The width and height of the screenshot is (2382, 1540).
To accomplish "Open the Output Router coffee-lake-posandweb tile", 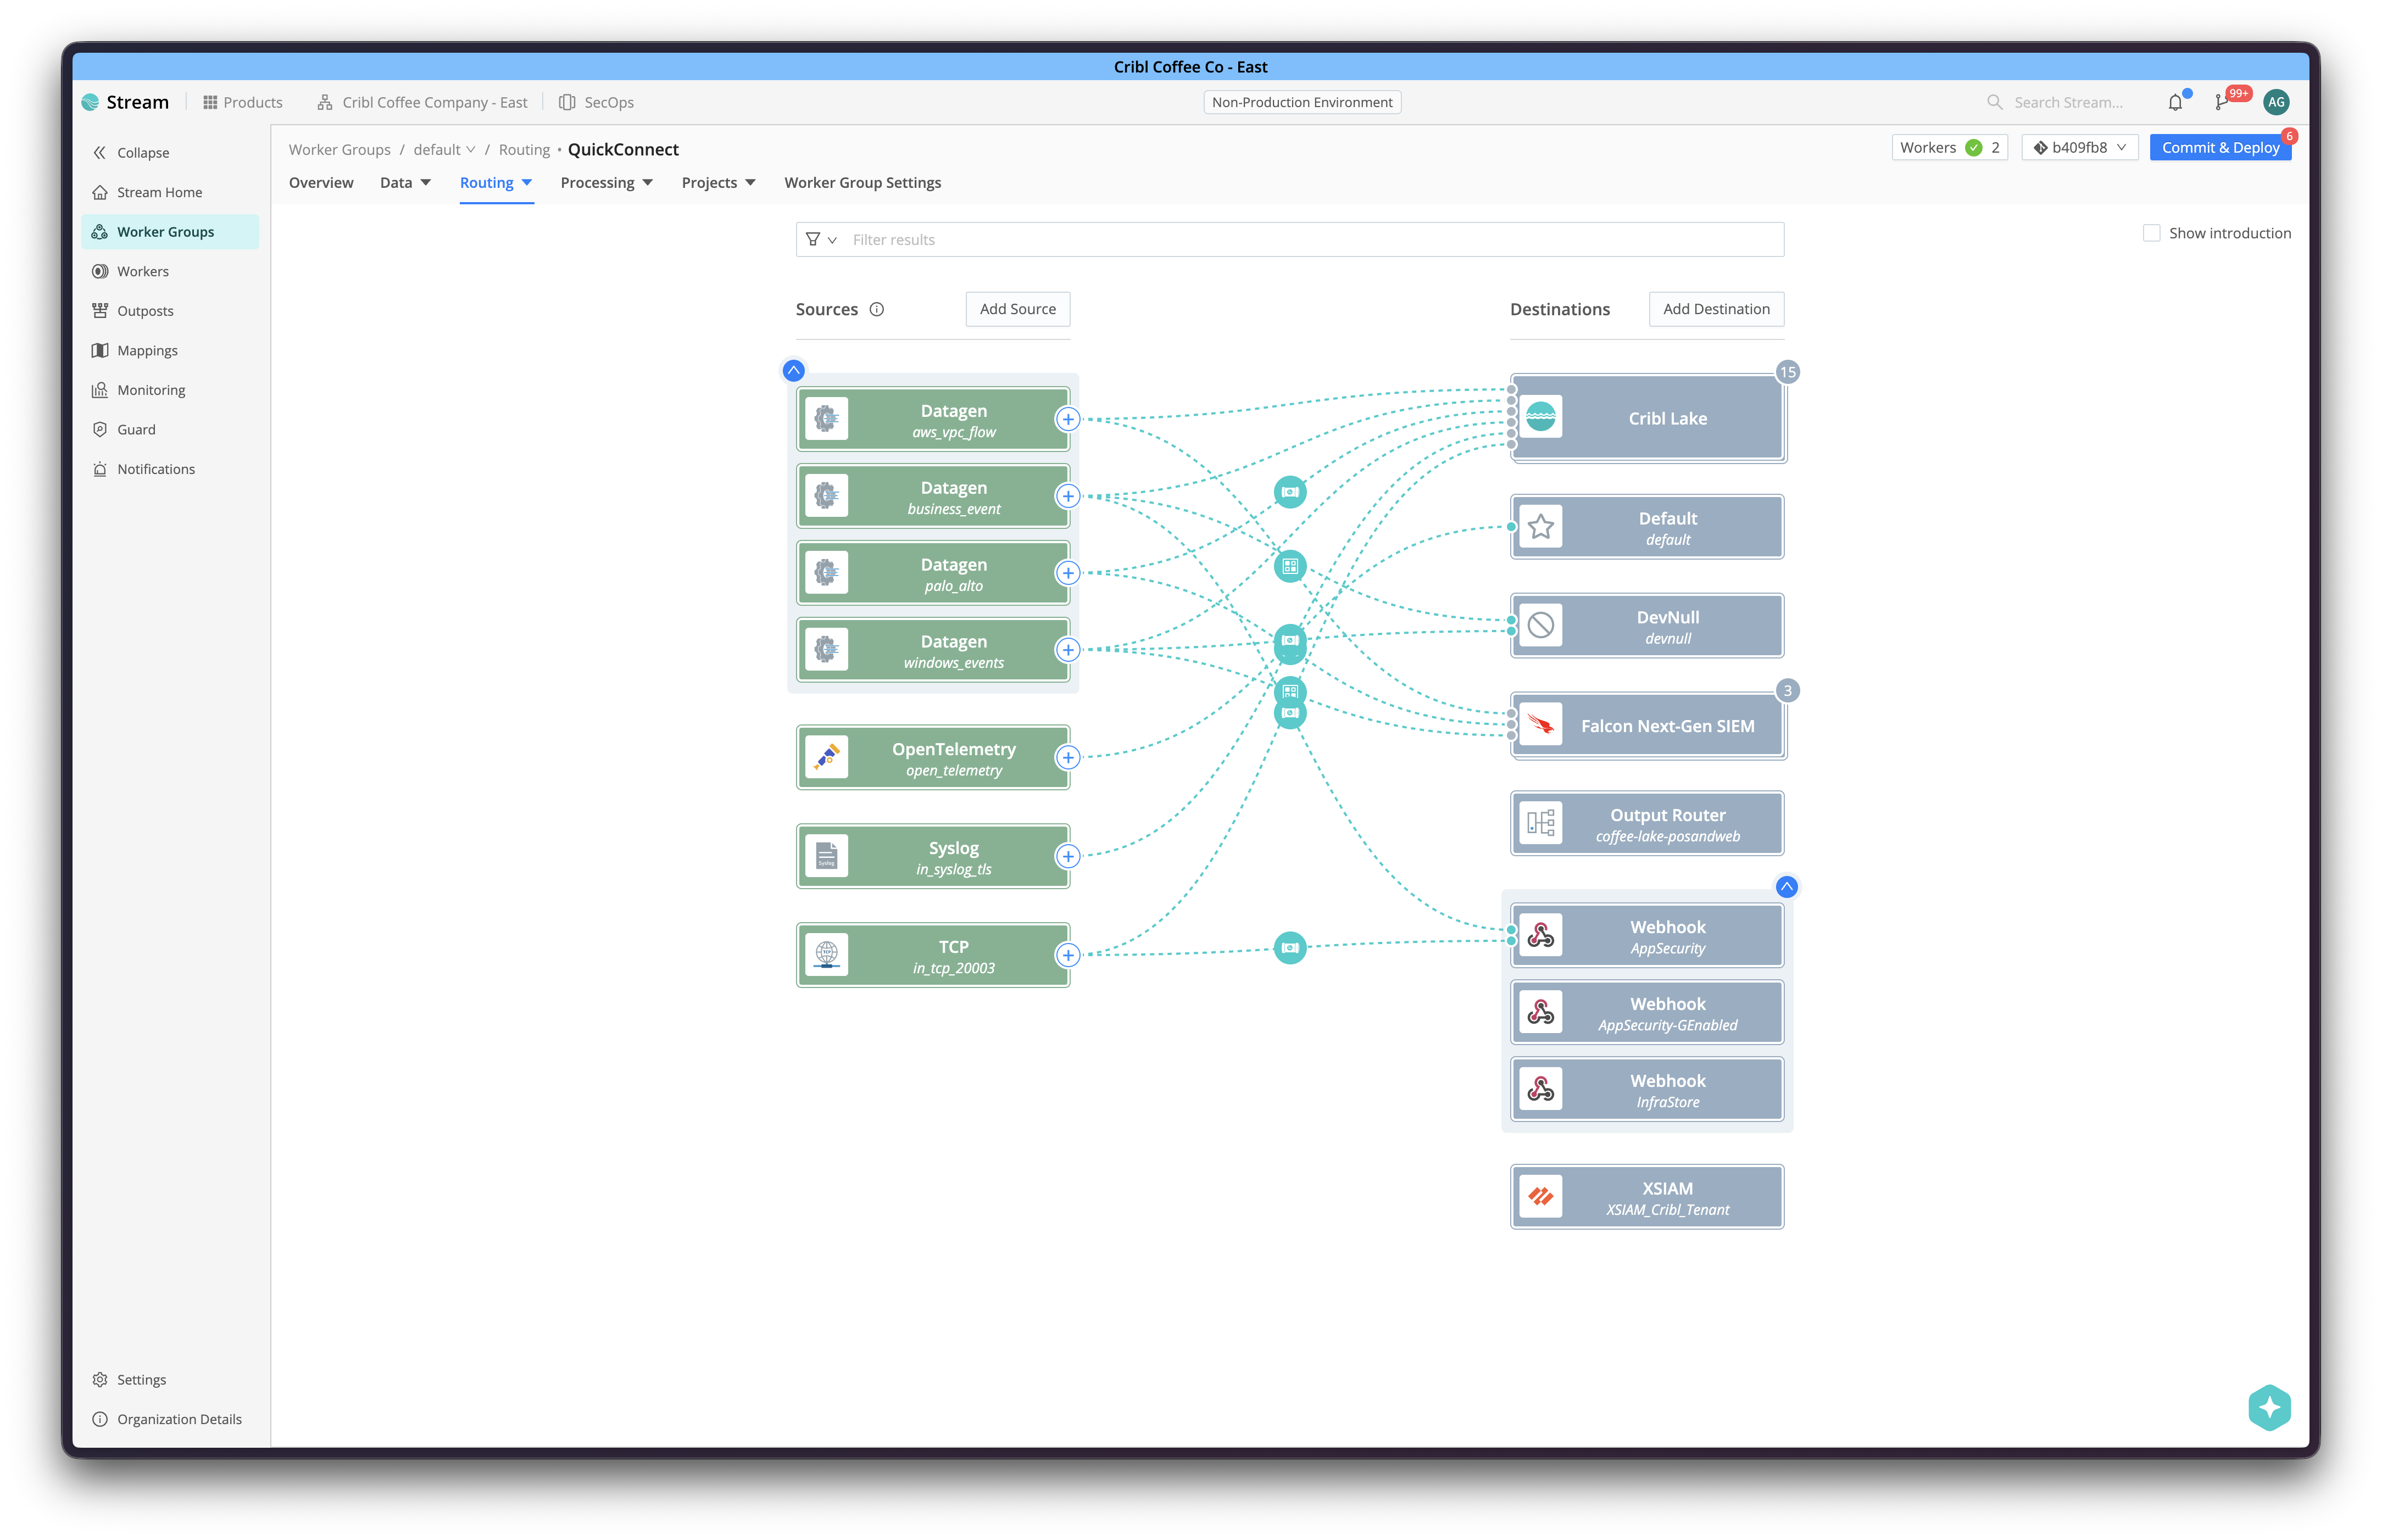I will tap(1647, 824).
